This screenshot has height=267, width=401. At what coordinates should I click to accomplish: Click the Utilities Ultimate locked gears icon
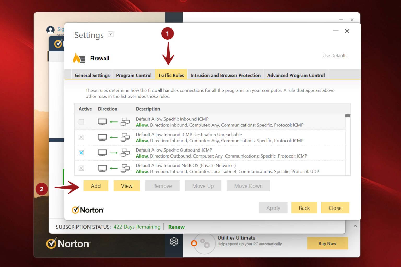(x=204, y=243)
